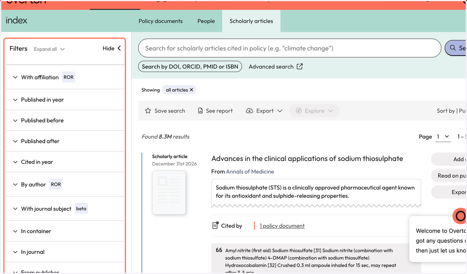Expand the In journal filter

point(65,252)
